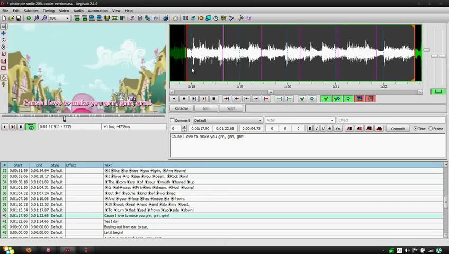Click the Effect input field
Viewport: 449px width, 254px height.
point(391,120)
